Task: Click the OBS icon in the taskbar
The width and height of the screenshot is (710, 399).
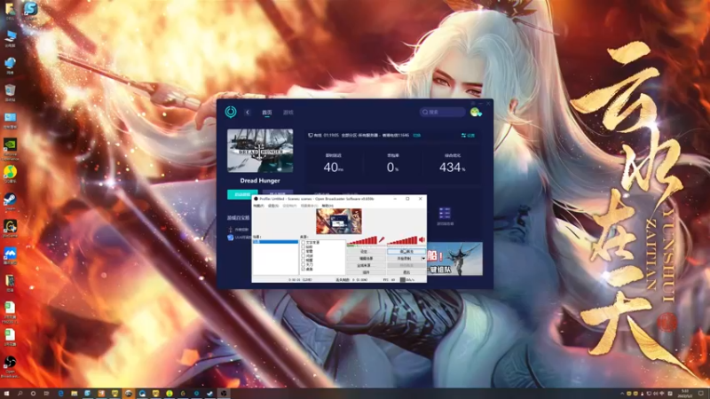Action: click(224, 394)
